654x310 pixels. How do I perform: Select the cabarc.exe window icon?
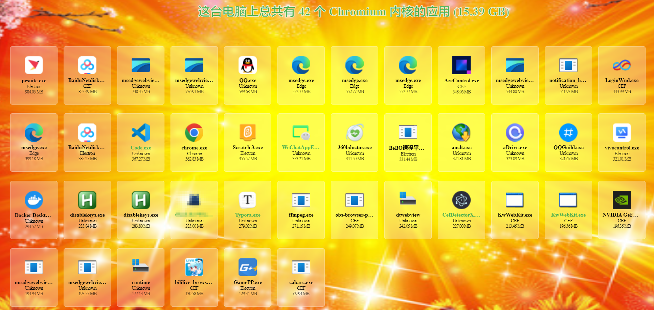click(301, 267)
